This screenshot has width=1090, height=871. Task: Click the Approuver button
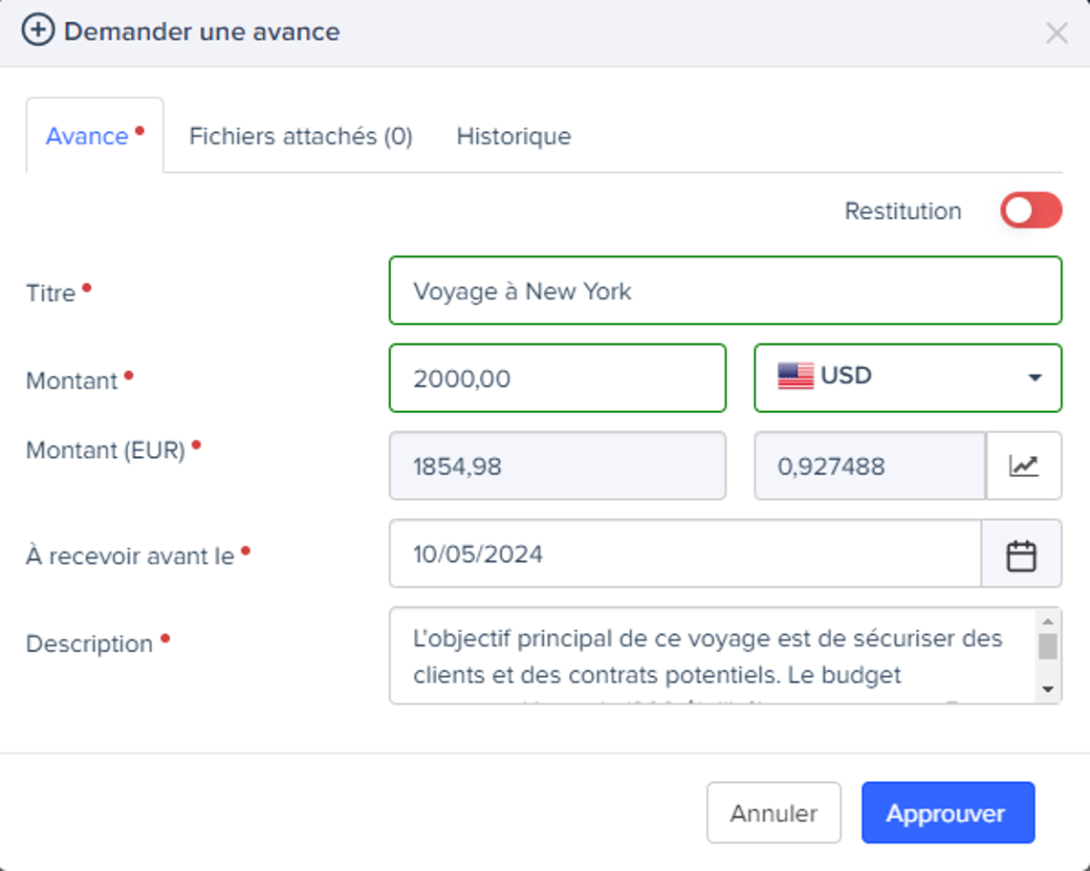click(x=948, y=813)
